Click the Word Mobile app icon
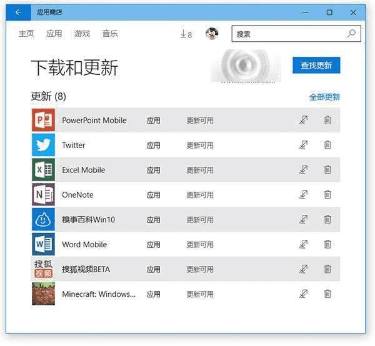375x346 pixels. tap(44, 244)
